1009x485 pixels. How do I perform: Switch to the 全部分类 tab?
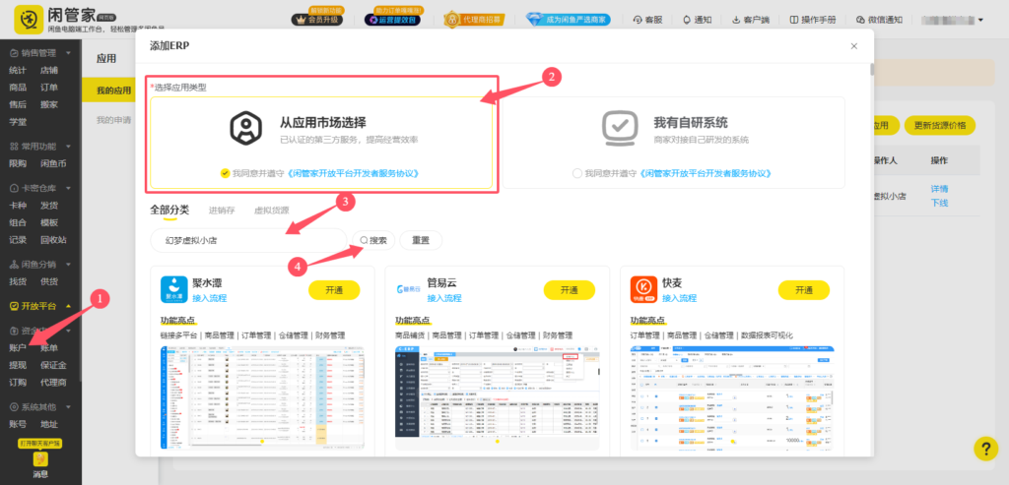pyautogui.click(x=169, y=211)
